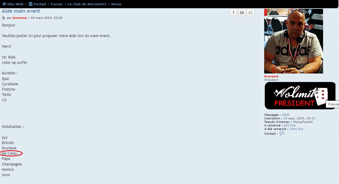Click the home icon beside Site Web
Viewport: 339px width, 184px height.
[x=4, y=4]
